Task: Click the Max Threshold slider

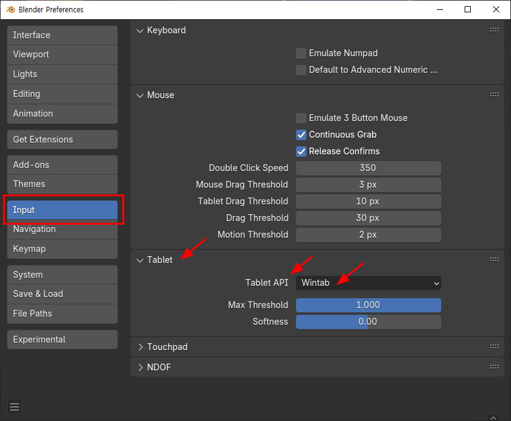Action: pyautogui.click(x=368, y=305)
